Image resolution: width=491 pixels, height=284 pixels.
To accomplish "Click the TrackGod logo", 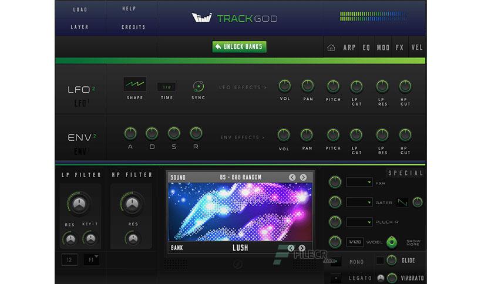I will pos(234,18).
